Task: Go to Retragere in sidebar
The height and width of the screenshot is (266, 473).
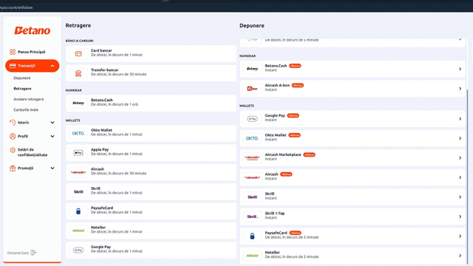Action: click(22, 89)
